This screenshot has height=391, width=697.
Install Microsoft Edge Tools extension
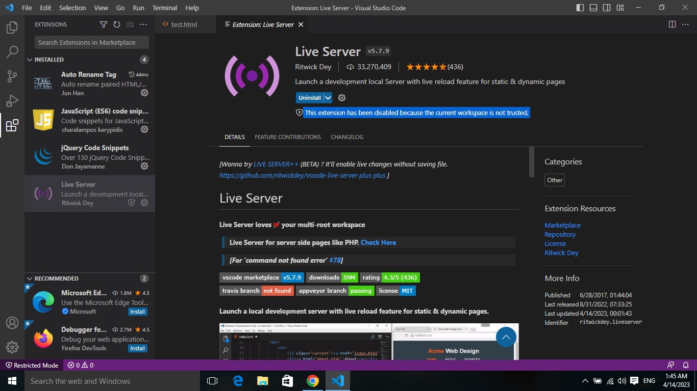(138, 312)
